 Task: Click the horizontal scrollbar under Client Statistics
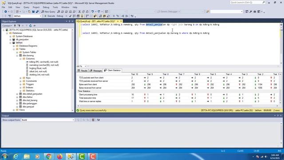click(x=166, y=106)
